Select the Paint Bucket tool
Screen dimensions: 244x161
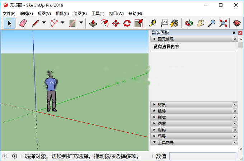(175, 23)
